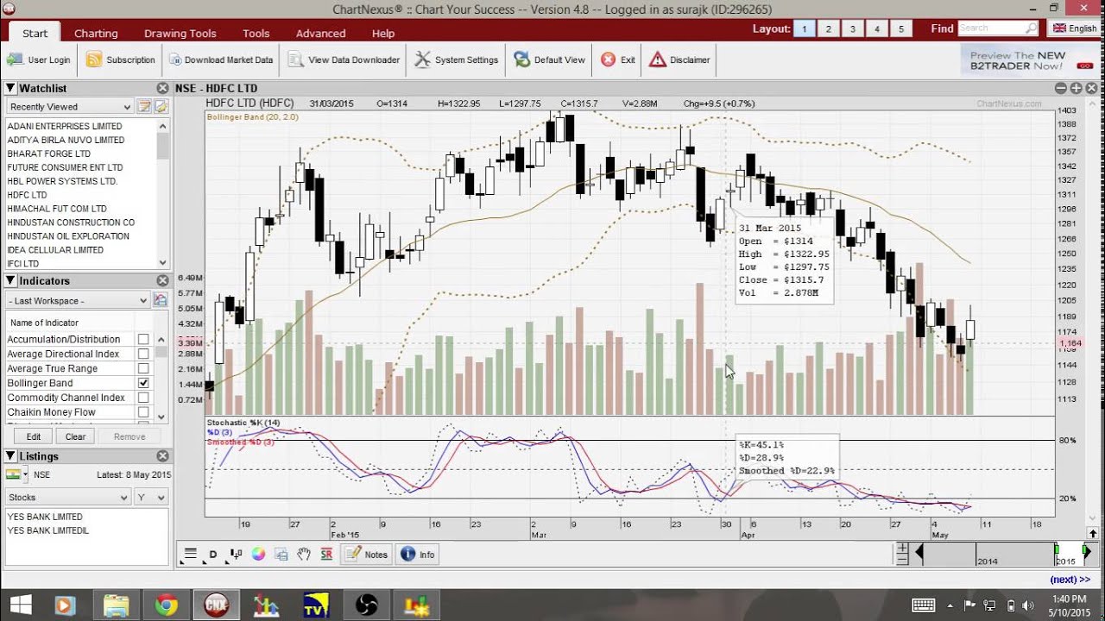Click the timeline left arrow
This screenshot has width=1105, height=621.
[919, 553]
